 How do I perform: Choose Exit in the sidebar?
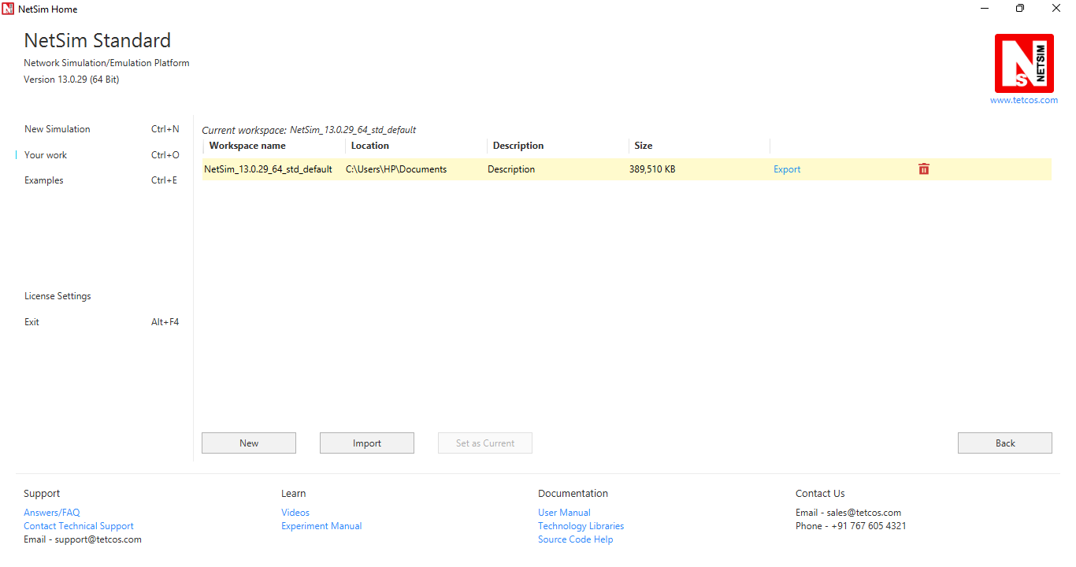coord(32,322)
